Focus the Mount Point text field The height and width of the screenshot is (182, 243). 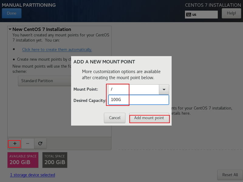134,89
